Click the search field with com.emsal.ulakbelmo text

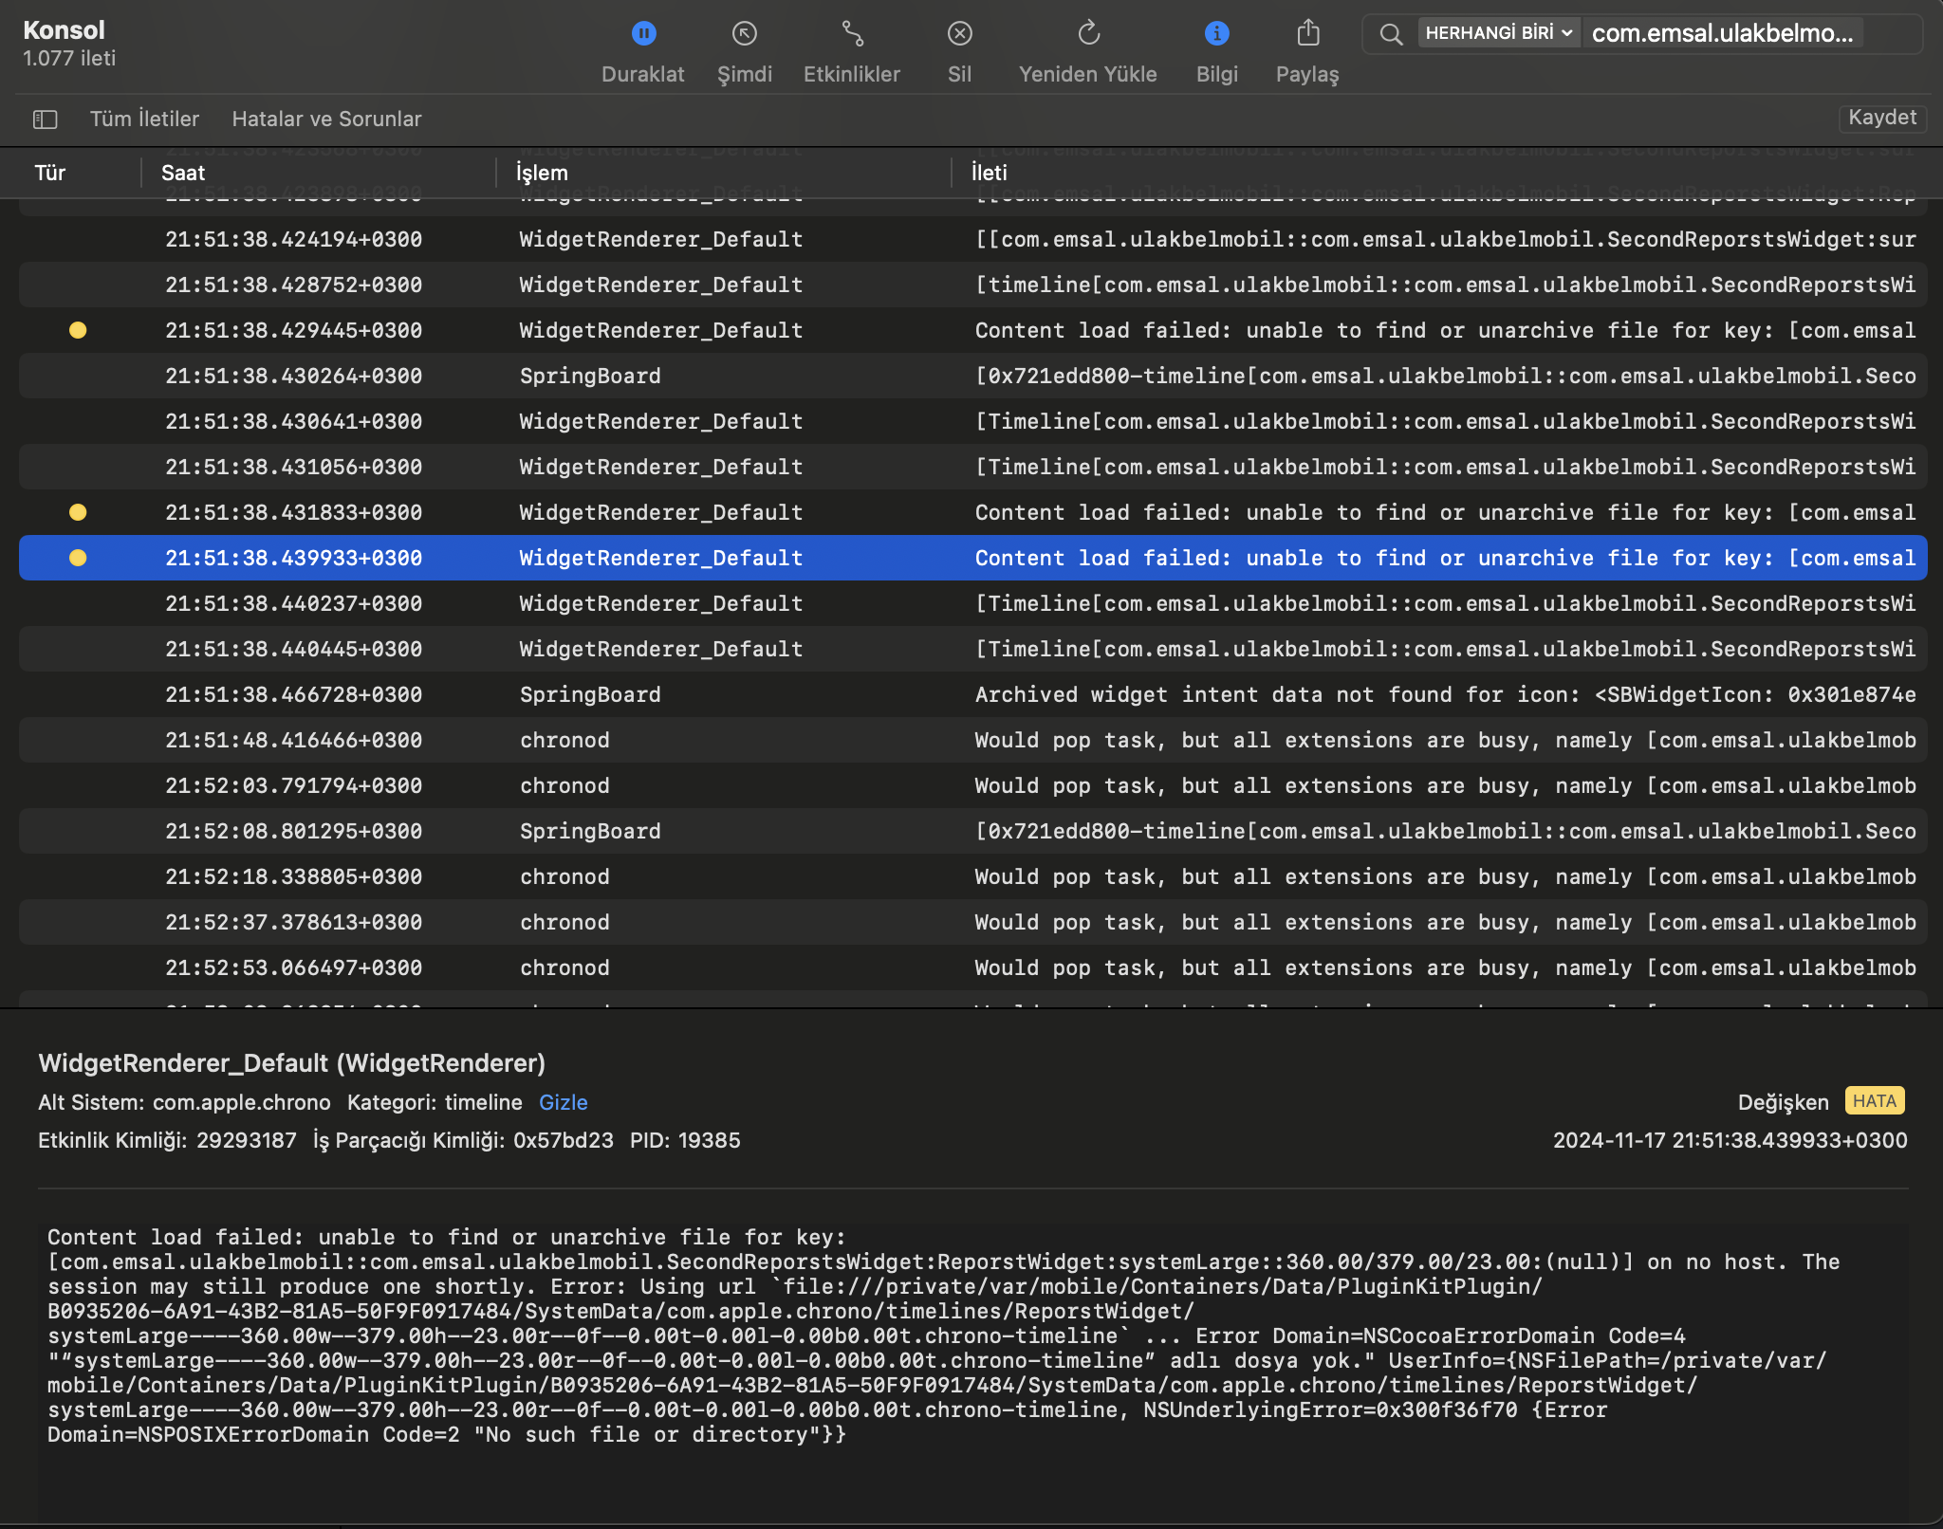[1722, 34]
